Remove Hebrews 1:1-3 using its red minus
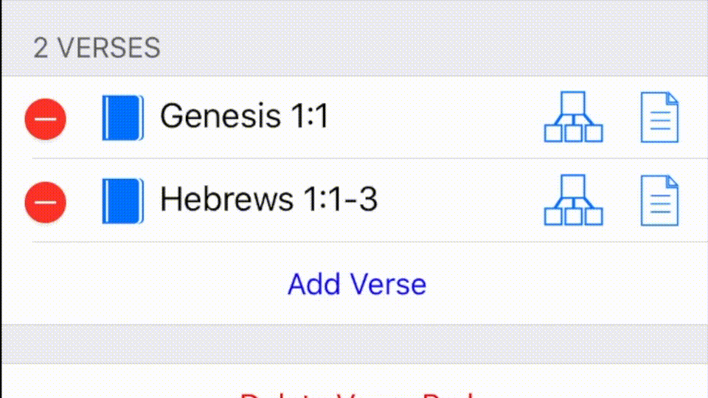Image resolution: width=708 pixels, height=398 pixels. (x=46, y=201)
